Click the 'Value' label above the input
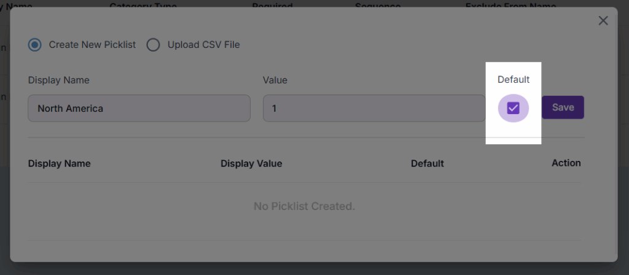 point(275,80)
